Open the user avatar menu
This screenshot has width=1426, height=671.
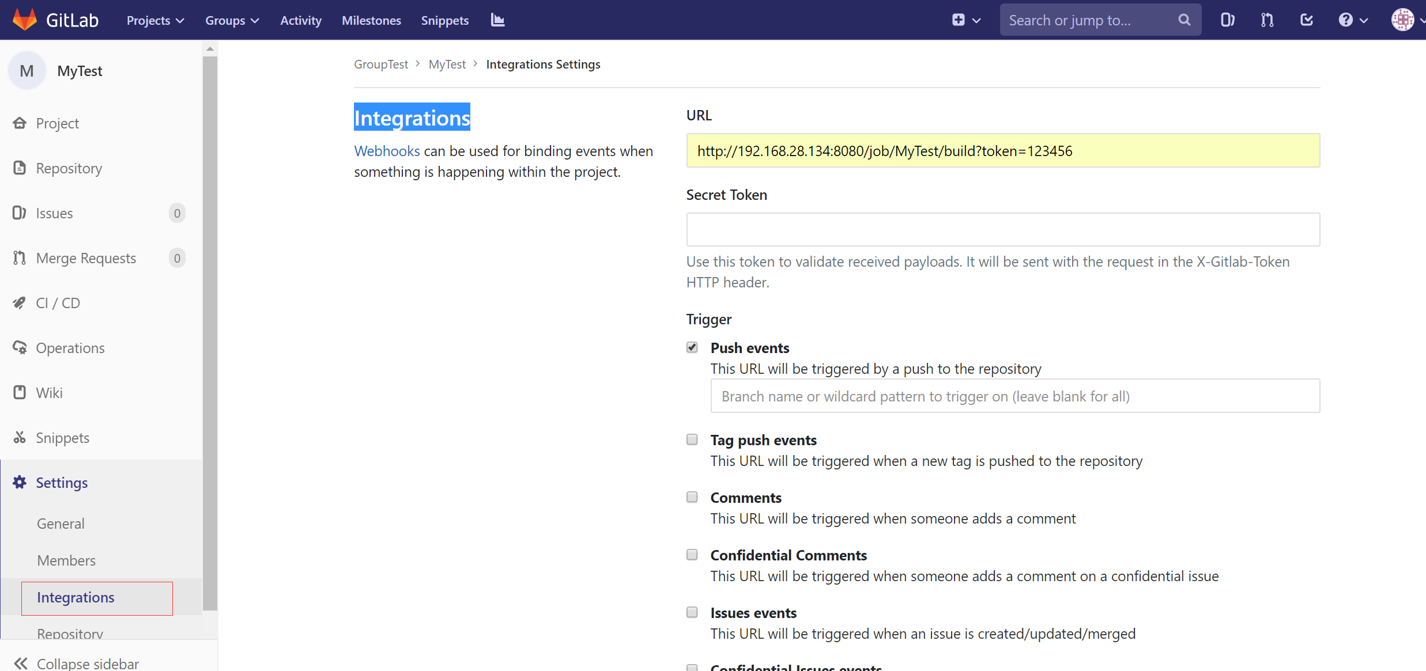[x=1402, y=20]
